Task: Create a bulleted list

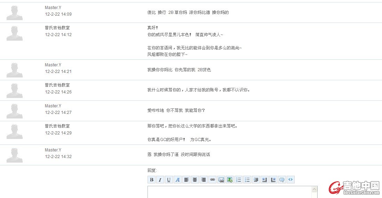Action: point(247,180)
